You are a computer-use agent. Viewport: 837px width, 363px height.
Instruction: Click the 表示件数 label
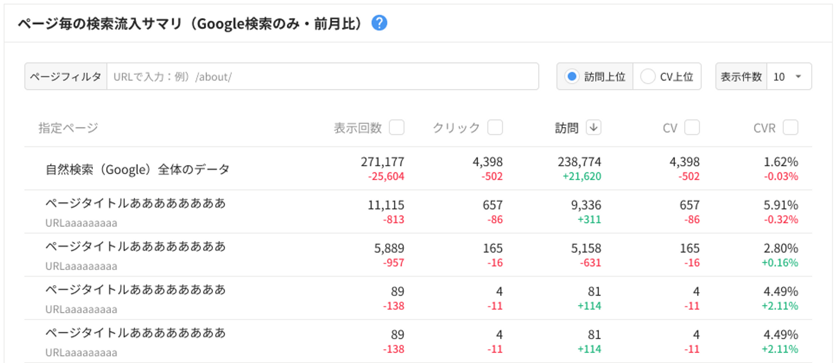coord(741,76)
